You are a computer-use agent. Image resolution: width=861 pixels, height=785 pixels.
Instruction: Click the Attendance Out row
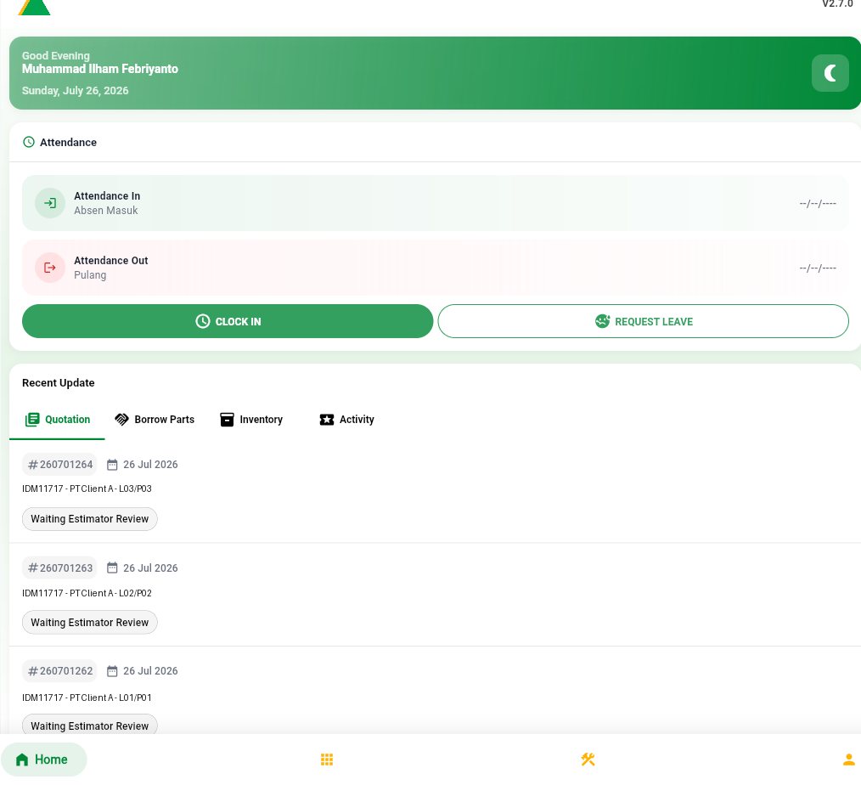[436, 268]
